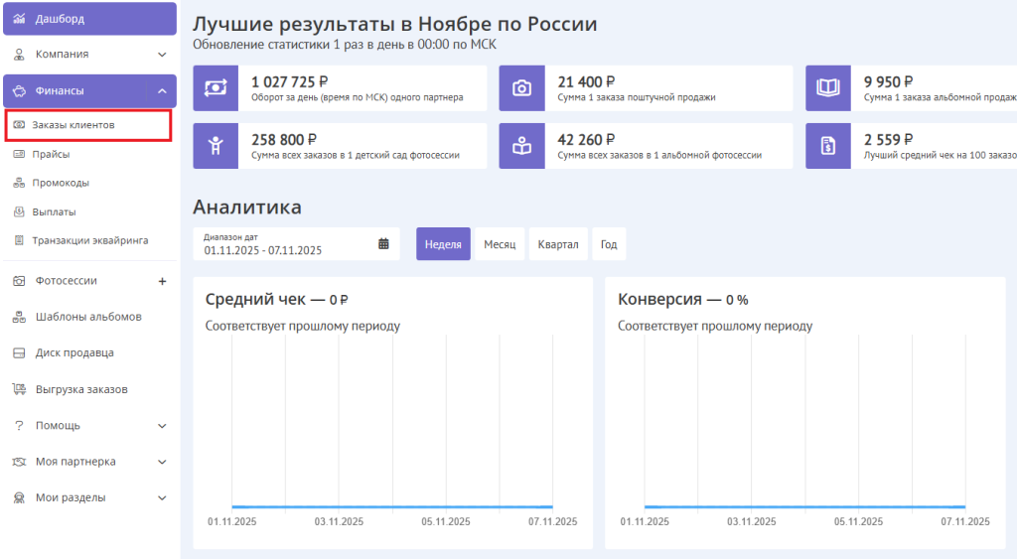Click the calendar icon in date range field

point(383,244)
